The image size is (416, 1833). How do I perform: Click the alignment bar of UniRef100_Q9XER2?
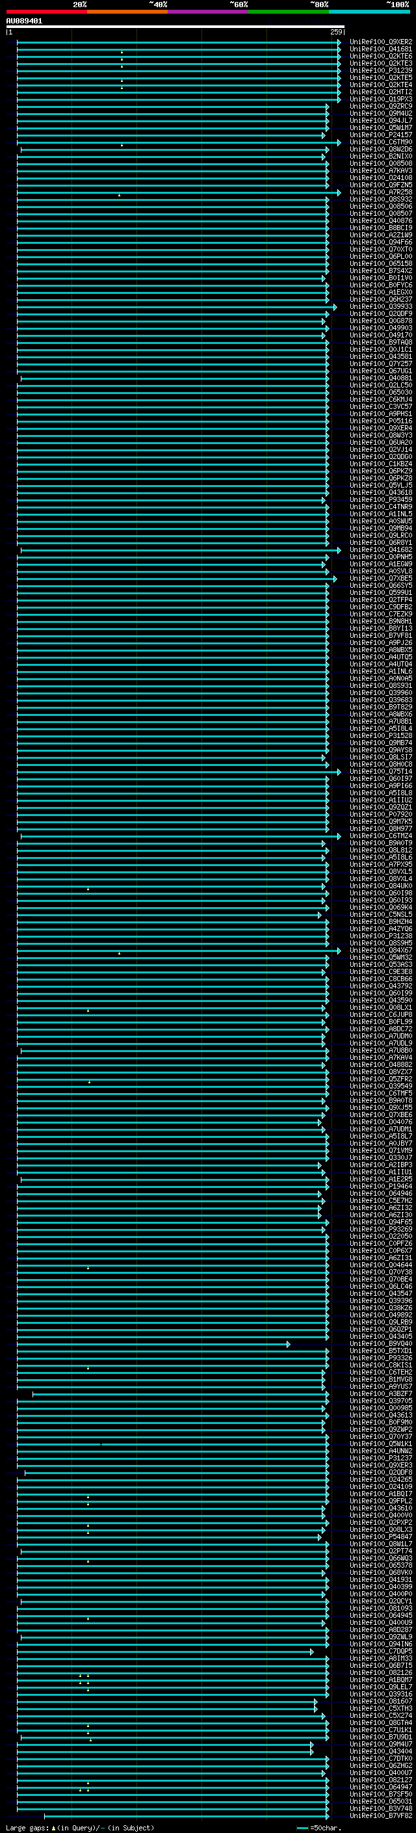tap(179, 42)
